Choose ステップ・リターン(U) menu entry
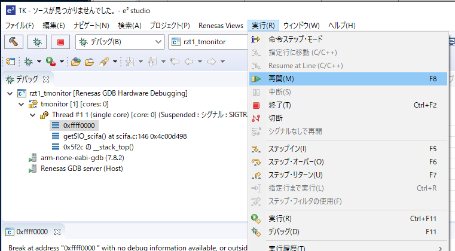 348,175
